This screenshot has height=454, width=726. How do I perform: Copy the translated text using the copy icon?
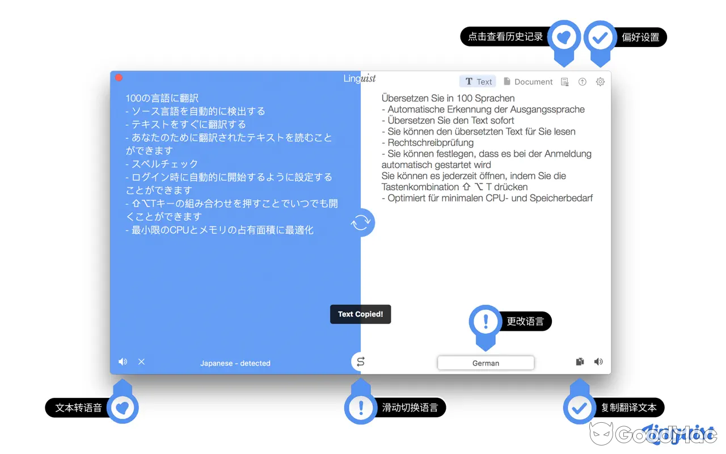(580, 361)
